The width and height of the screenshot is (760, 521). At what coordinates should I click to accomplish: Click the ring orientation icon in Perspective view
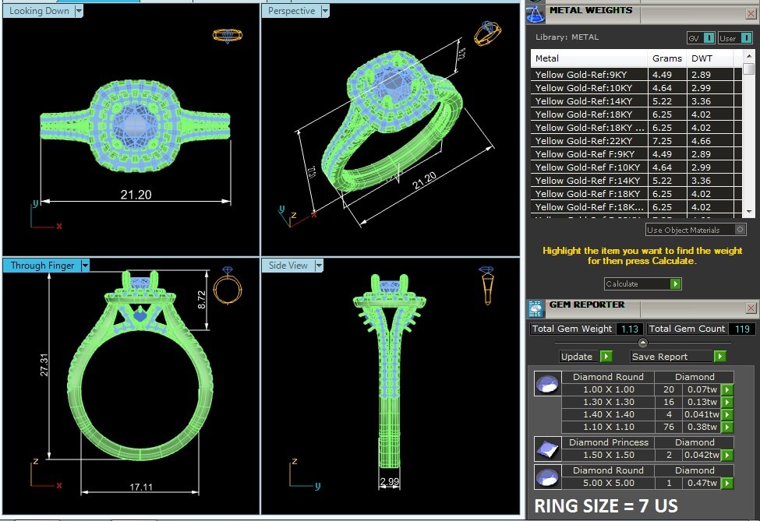click(486, 33)
